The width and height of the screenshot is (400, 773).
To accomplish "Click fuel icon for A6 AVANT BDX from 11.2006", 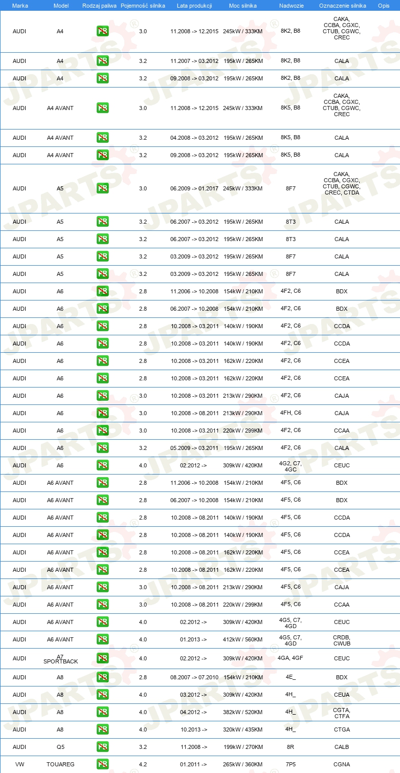I will click(103, 483).
